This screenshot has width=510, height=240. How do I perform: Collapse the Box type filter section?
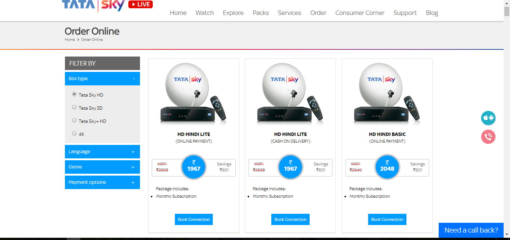tap(102, 79)
